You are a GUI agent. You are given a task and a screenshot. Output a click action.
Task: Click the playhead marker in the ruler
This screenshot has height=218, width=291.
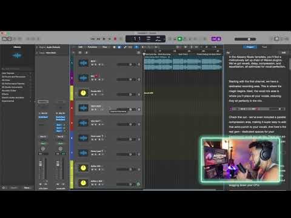point(144,54)
